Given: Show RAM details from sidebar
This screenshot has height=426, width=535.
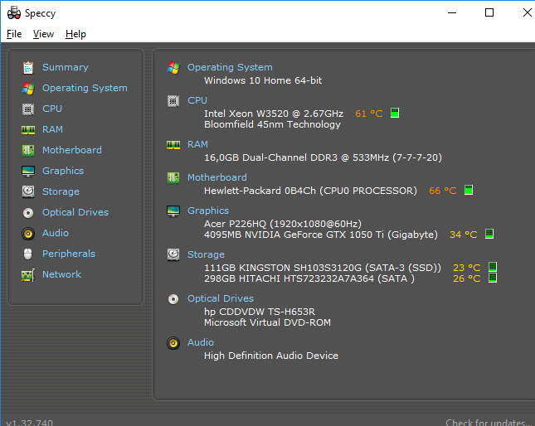Looking at the screenshot, I should point(52,129).
